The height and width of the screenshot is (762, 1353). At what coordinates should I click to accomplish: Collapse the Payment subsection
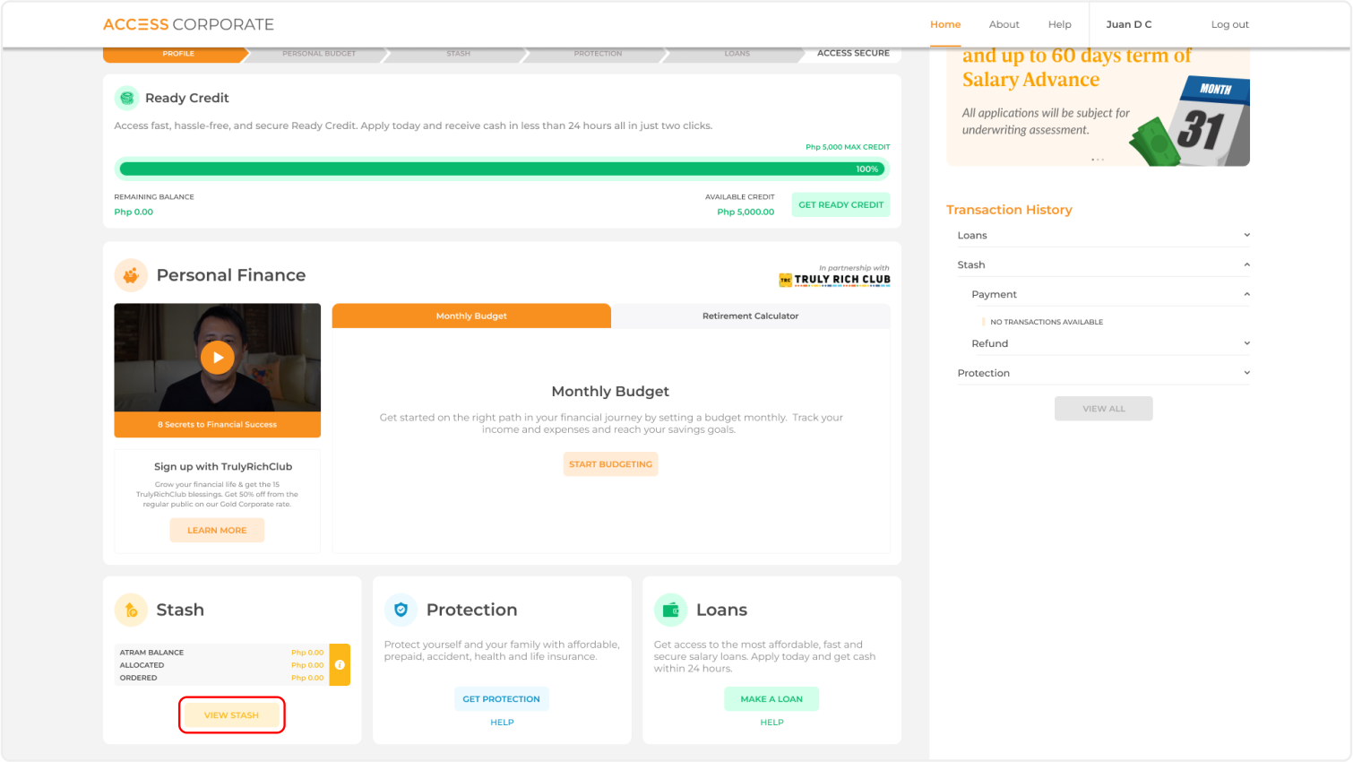coord(1110,295)
